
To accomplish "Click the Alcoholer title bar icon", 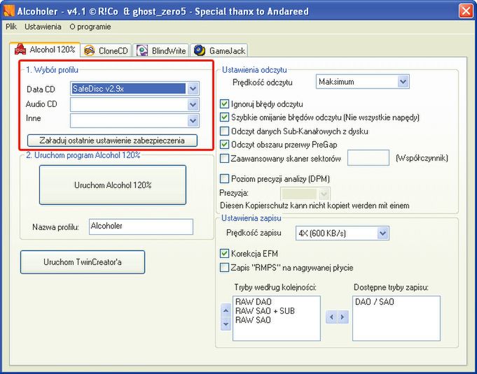I will coord(9,11).
